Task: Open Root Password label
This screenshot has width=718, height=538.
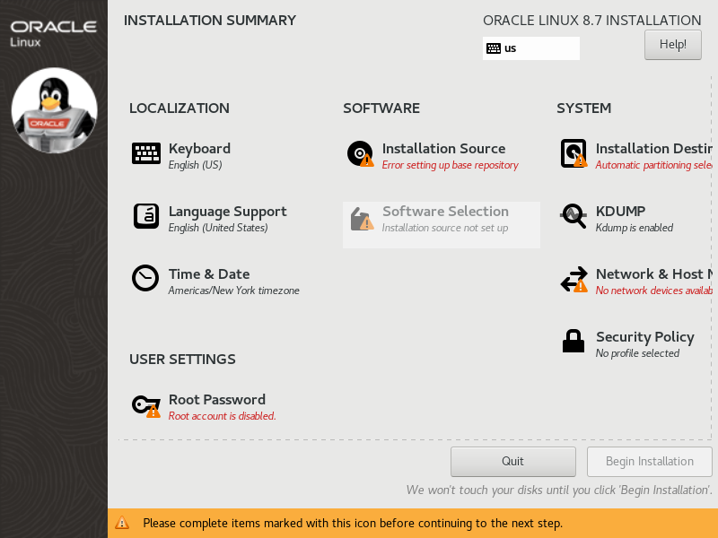Action: [x=217, y=399]
